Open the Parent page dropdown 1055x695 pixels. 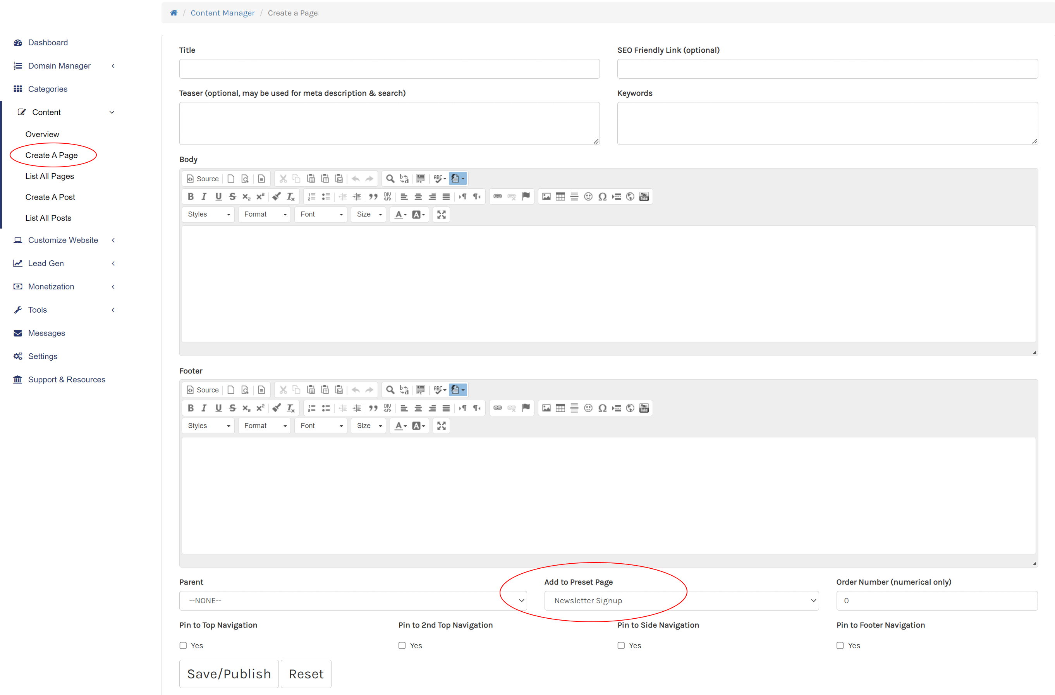[353, 600]
